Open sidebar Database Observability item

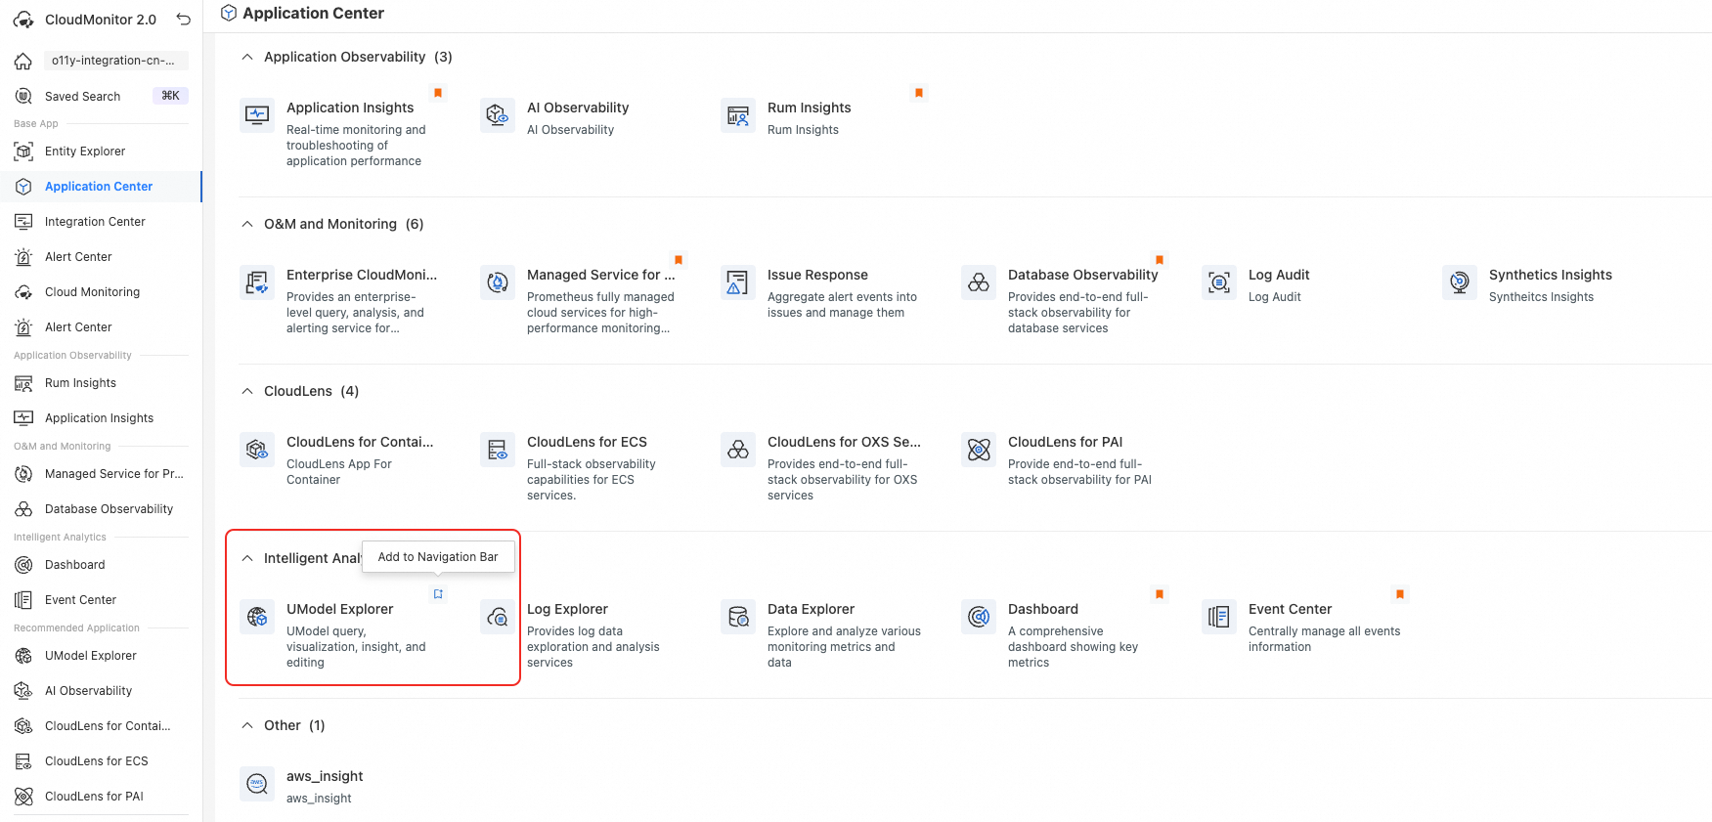pyautogui.click(x=101, y=509)
